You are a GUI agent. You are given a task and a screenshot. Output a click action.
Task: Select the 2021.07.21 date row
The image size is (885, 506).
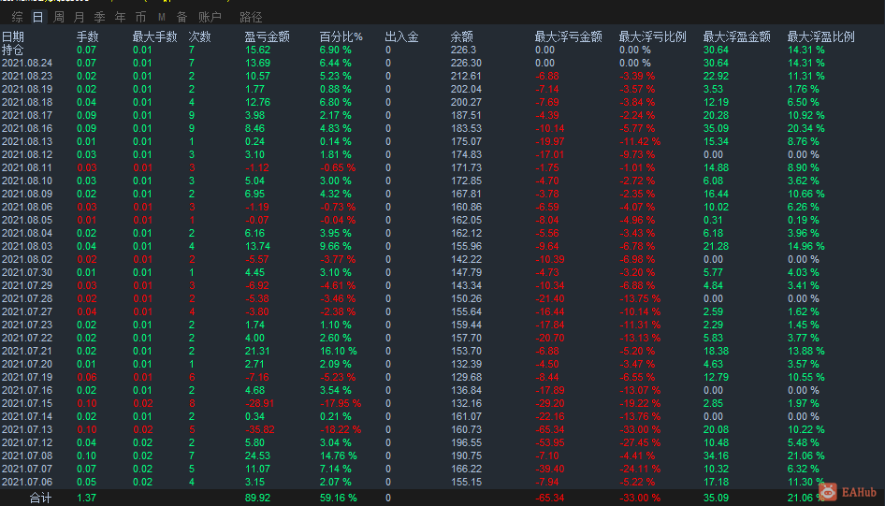[x=442, y=351]
